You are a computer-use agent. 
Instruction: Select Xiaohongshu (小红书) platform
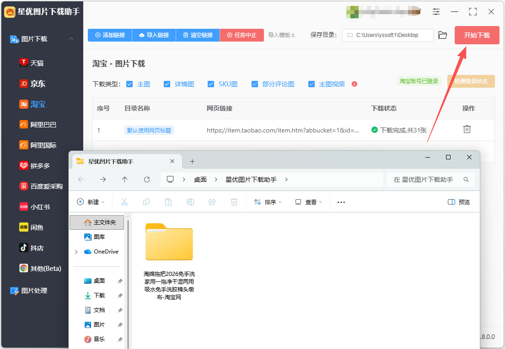pos(35,207)
